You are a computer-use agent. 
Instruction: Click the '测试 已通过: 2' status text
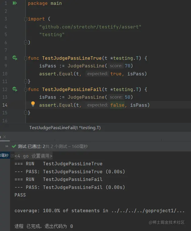(x=32, y=146)
